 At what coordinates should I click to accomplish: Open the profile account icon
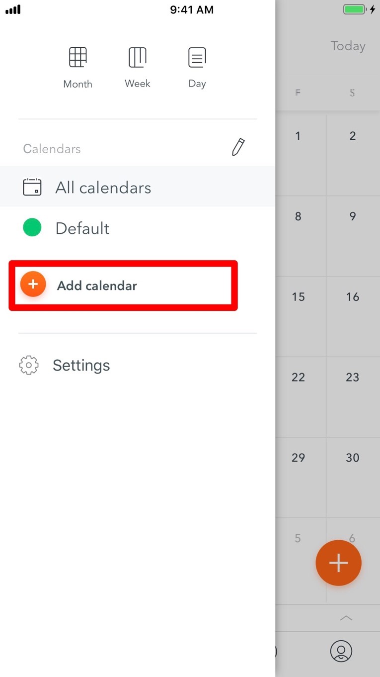[341, 651]
